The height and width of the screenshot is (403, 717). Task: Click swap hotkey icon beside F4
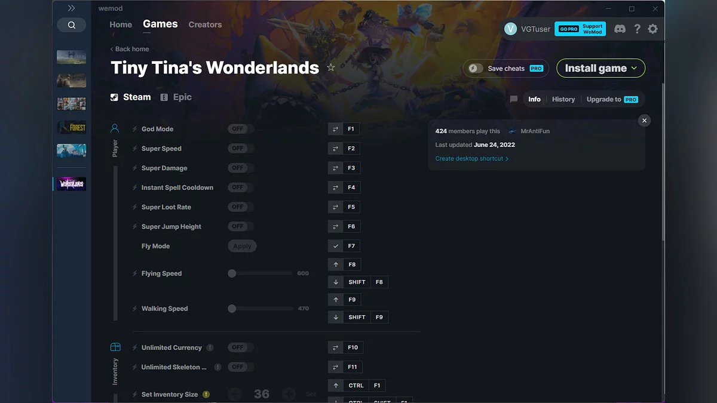tap(335, 187)
